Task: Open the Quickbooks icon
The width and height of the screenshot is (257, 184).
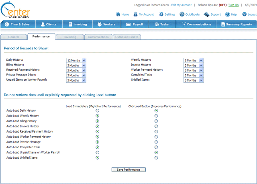Action: (x=182, y=14)
